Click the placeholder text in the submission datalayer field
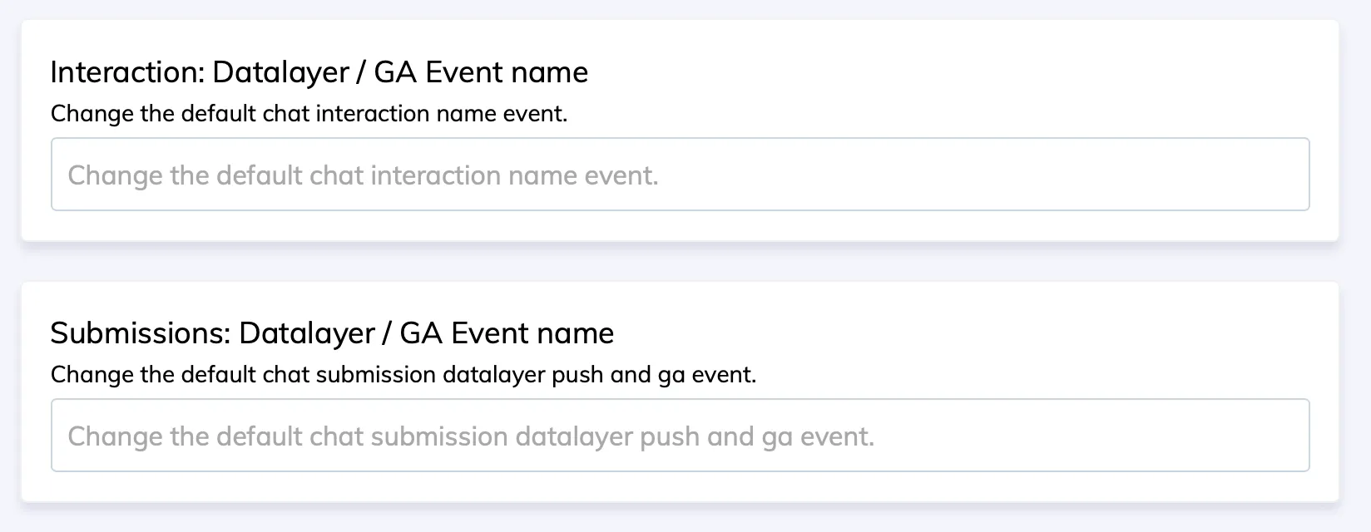The width and height of the screenshot is (1371, 532). 471,436
